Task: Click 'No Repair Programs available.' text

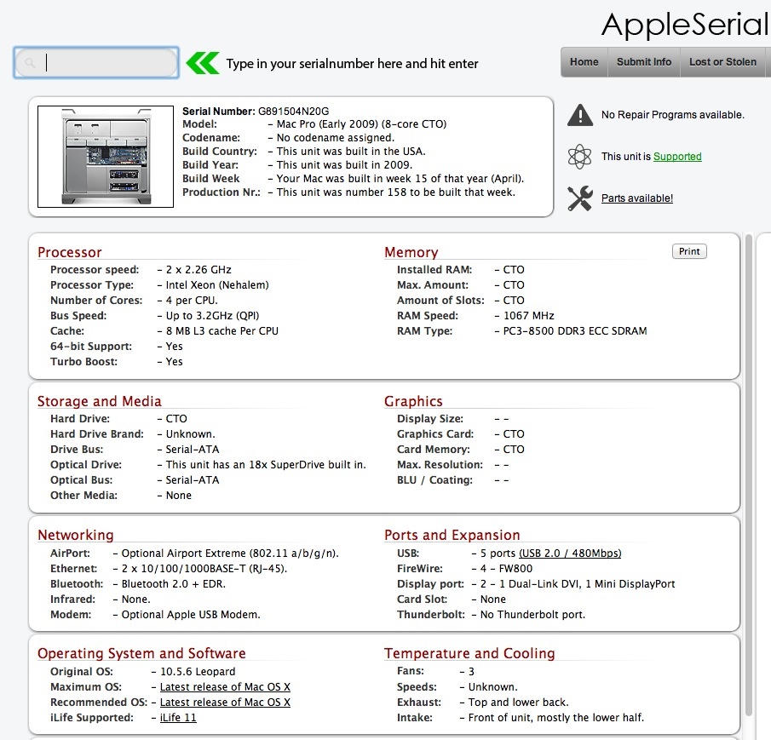Action: (x=673, y=114)
